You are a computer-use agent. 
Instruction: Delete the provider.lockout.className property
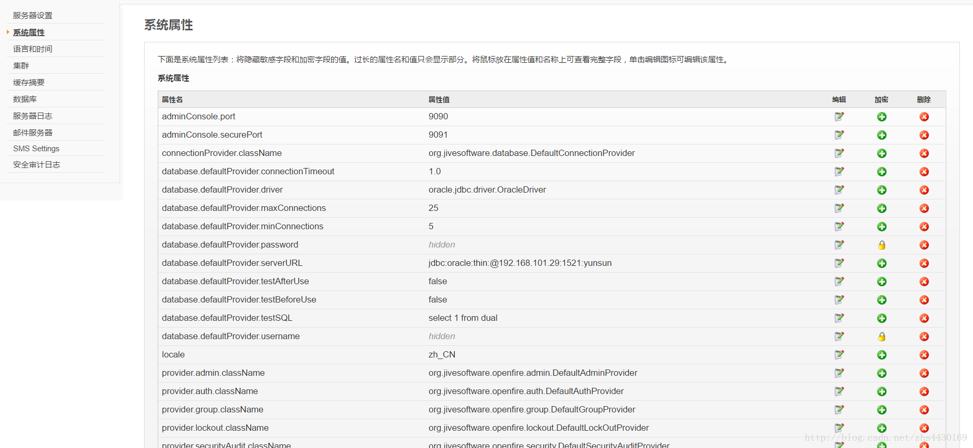click(924, 428)
